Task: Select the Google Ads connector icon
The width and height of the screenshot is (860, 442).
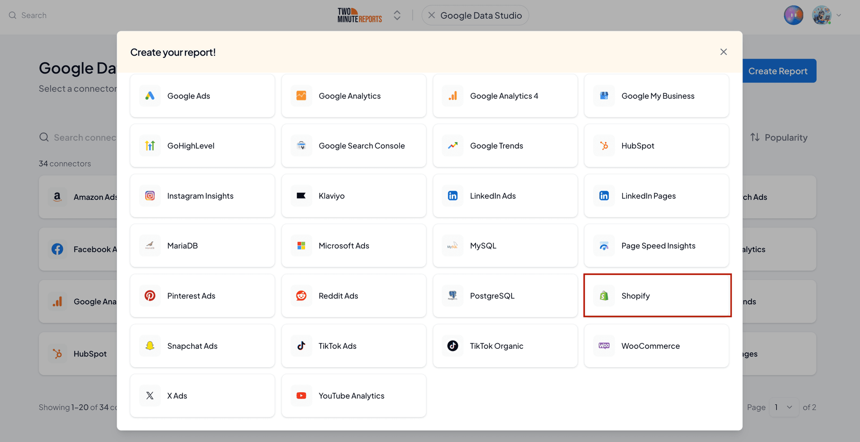Action: click(x=150, y=96)
